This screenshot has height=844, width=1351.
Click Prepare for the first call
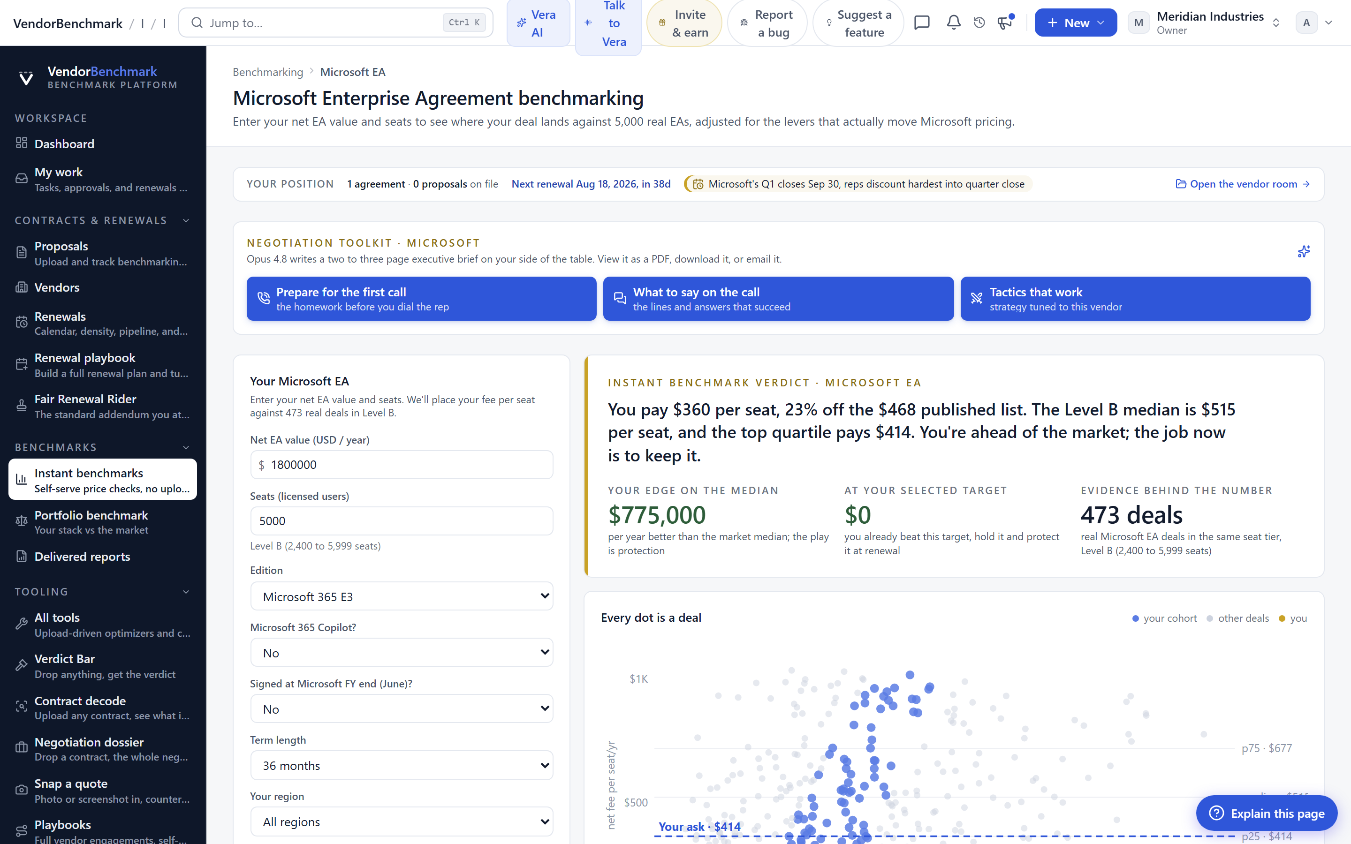(x=422, y=299)
